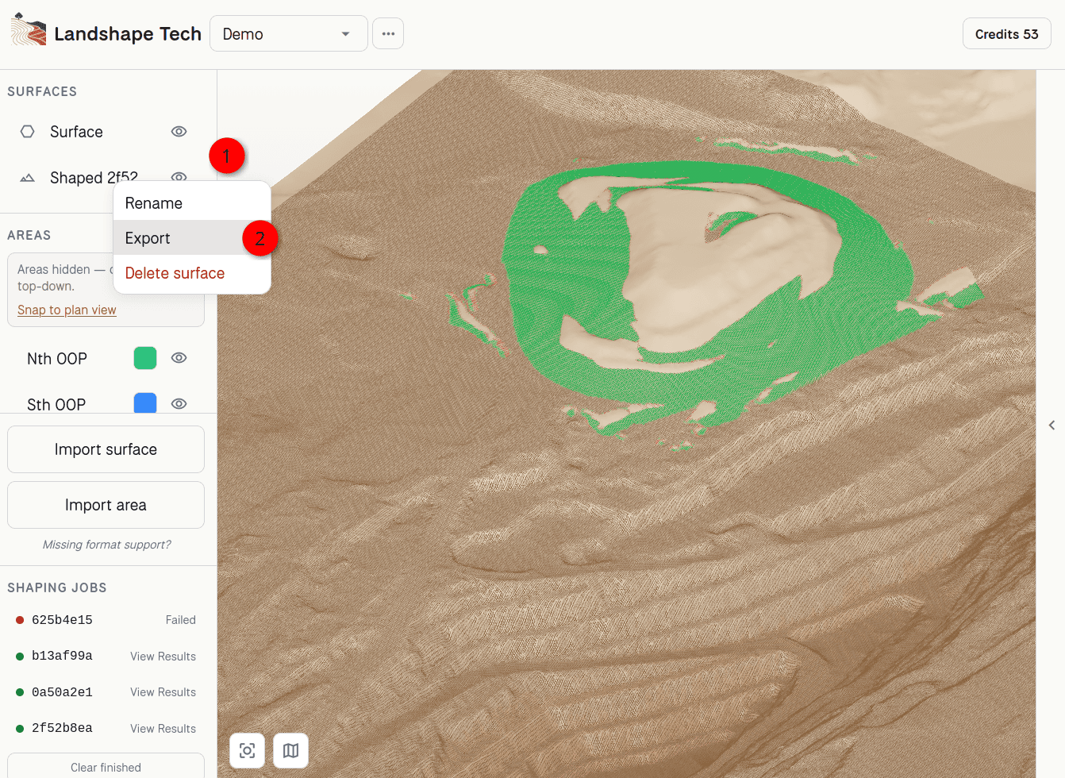Select the Sth OOP area label
Viewport: 1065px width, 778px height.
[56, 405]
